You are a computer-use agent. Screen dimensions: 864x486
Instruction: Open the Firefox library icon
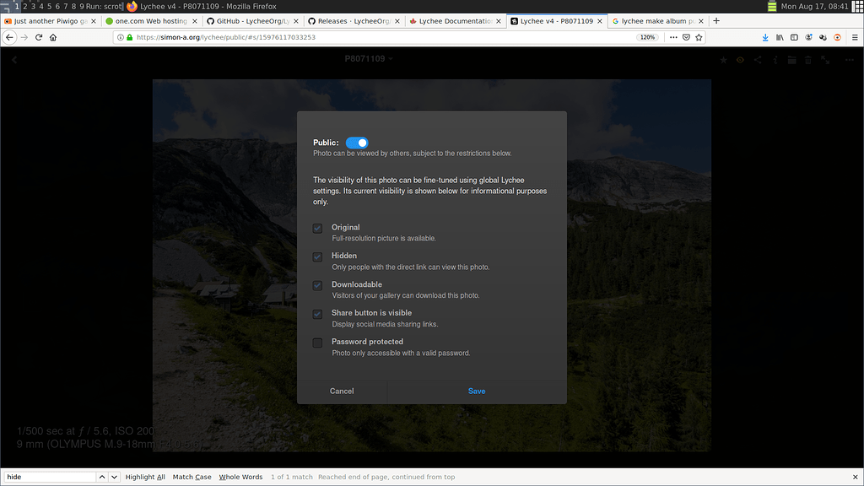(780, 37)
